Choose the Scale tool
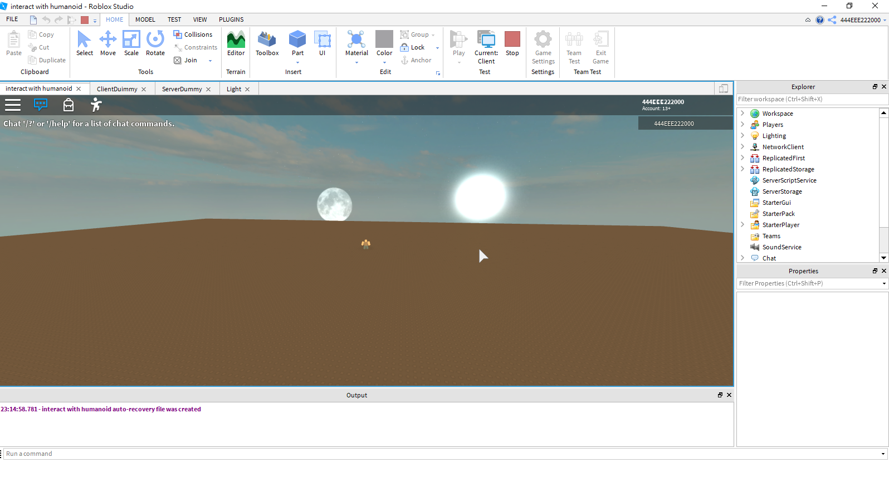This screenshot has width=889, height=477. coord(131,43)
